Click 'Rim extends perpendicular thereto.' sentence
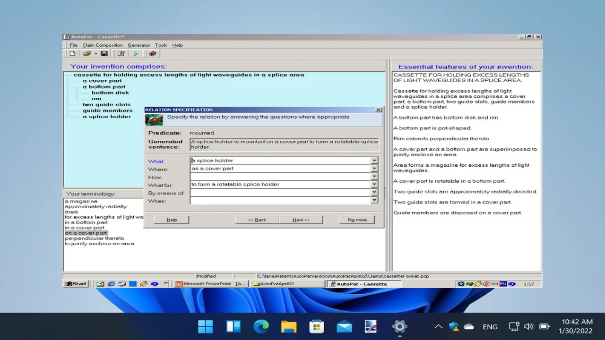The image size is (605, 340). pyautogui.click(x=442, y=138)
